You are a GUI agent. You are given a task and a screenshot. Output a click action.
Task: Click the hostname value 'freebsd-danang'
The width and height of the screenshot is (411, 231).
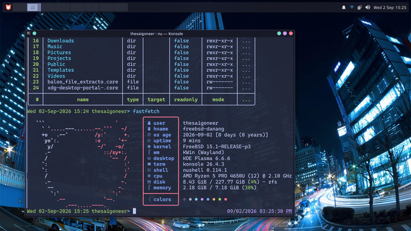coord(204,129)
